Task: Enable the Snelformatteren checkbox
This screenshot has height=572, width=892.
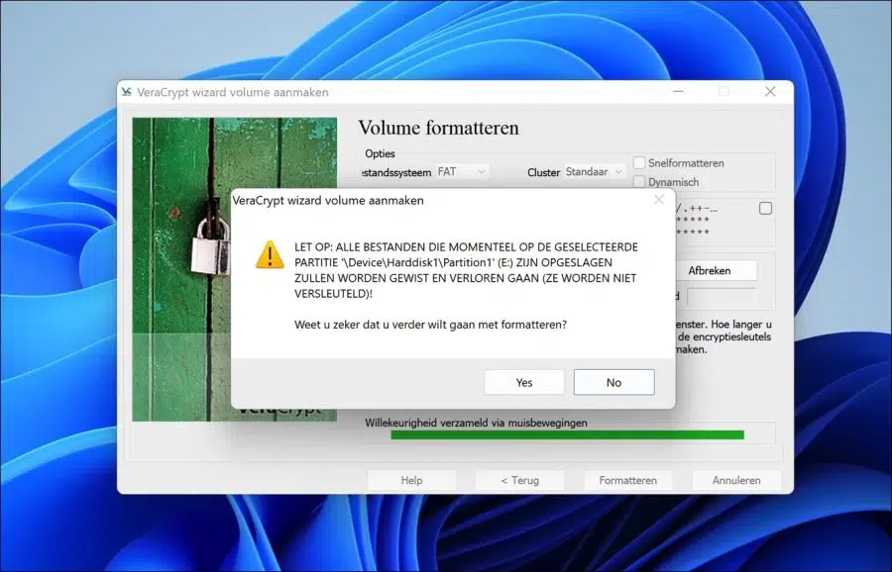Action: [639, 163]
